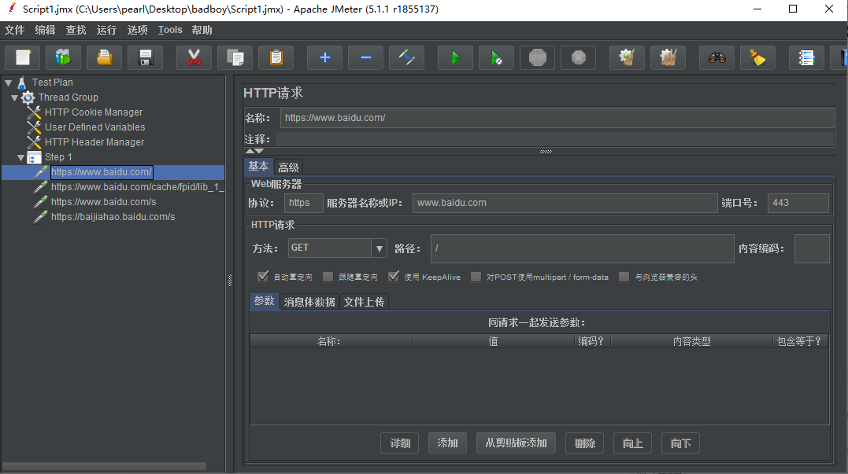
Task: Open the 选项 menu
Action: [137, 30]
